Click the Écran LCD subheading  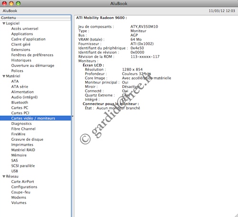click(x=93, y=65)
